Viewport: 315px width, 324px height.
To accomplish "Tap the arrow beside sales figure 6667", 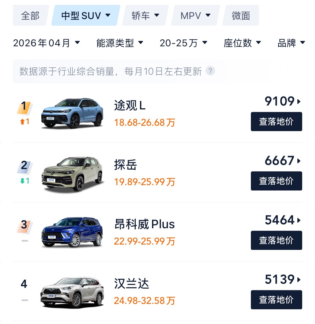I will coord(299,161).
